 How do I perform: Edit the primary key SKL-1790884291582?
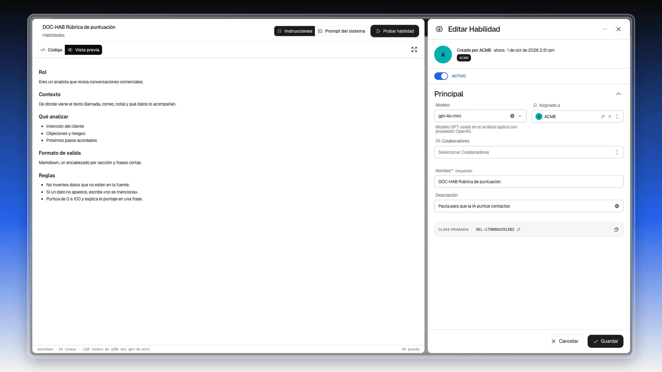[x=519, y=229]
